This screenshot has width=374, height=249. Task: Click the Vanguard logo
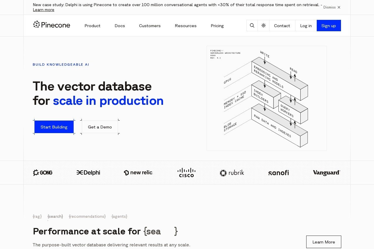327,173
